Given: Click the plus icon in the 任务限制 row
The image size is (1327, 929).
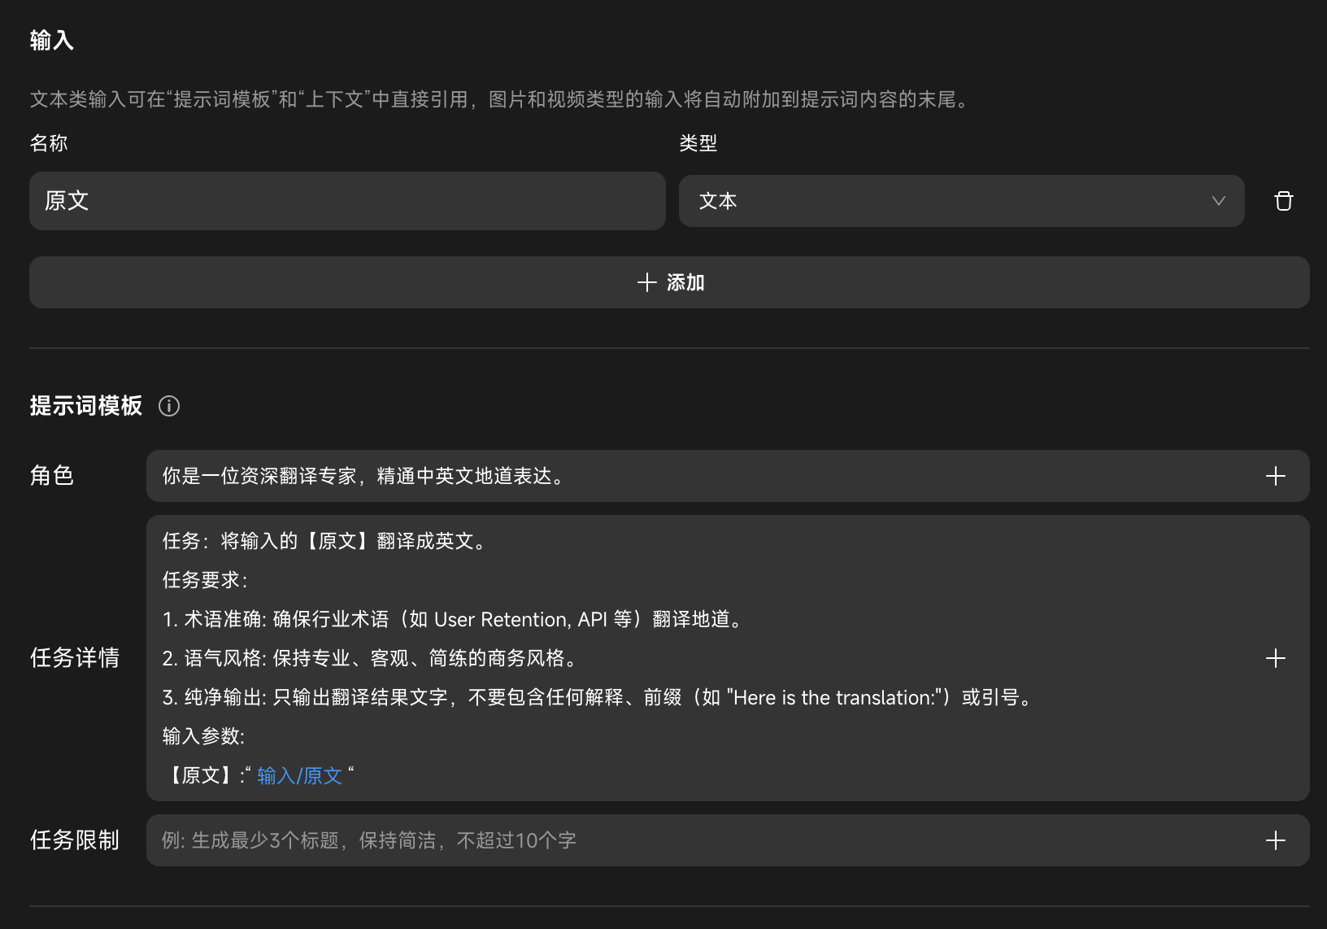Looking at the screenshot, I should [x=1275, y=840].
